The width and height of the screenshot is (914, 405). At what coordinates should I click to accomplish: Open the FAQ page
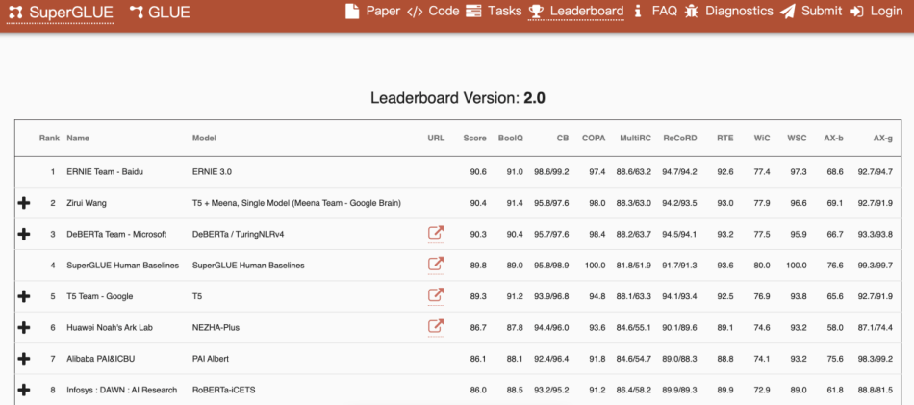[x=664, y=12]
